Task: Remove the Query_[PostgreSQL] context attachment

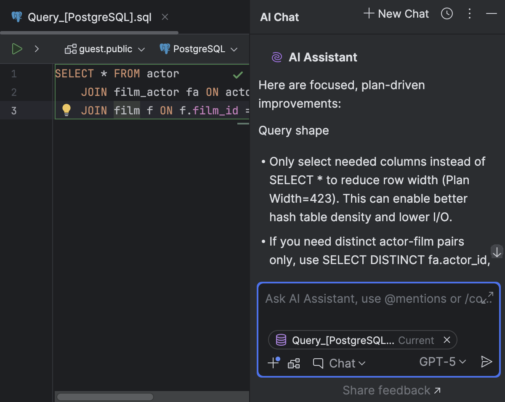Action: point(447,340)
